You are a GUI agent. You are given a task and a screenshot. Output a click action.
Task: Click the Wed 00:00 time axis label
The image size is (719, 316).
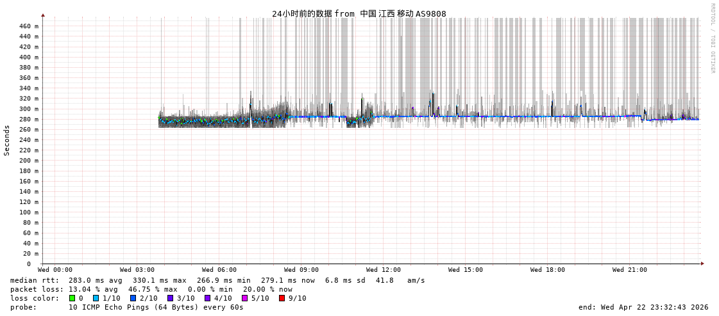click(x=55, y=270)
